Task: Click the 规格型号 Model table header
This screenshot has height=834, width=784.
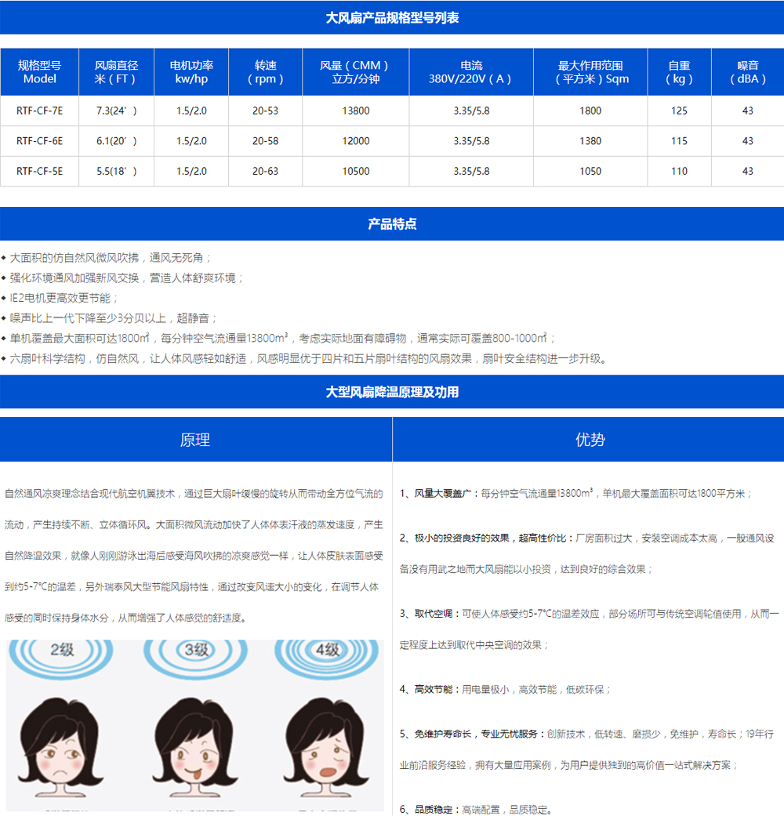Action: click(39, 72)
